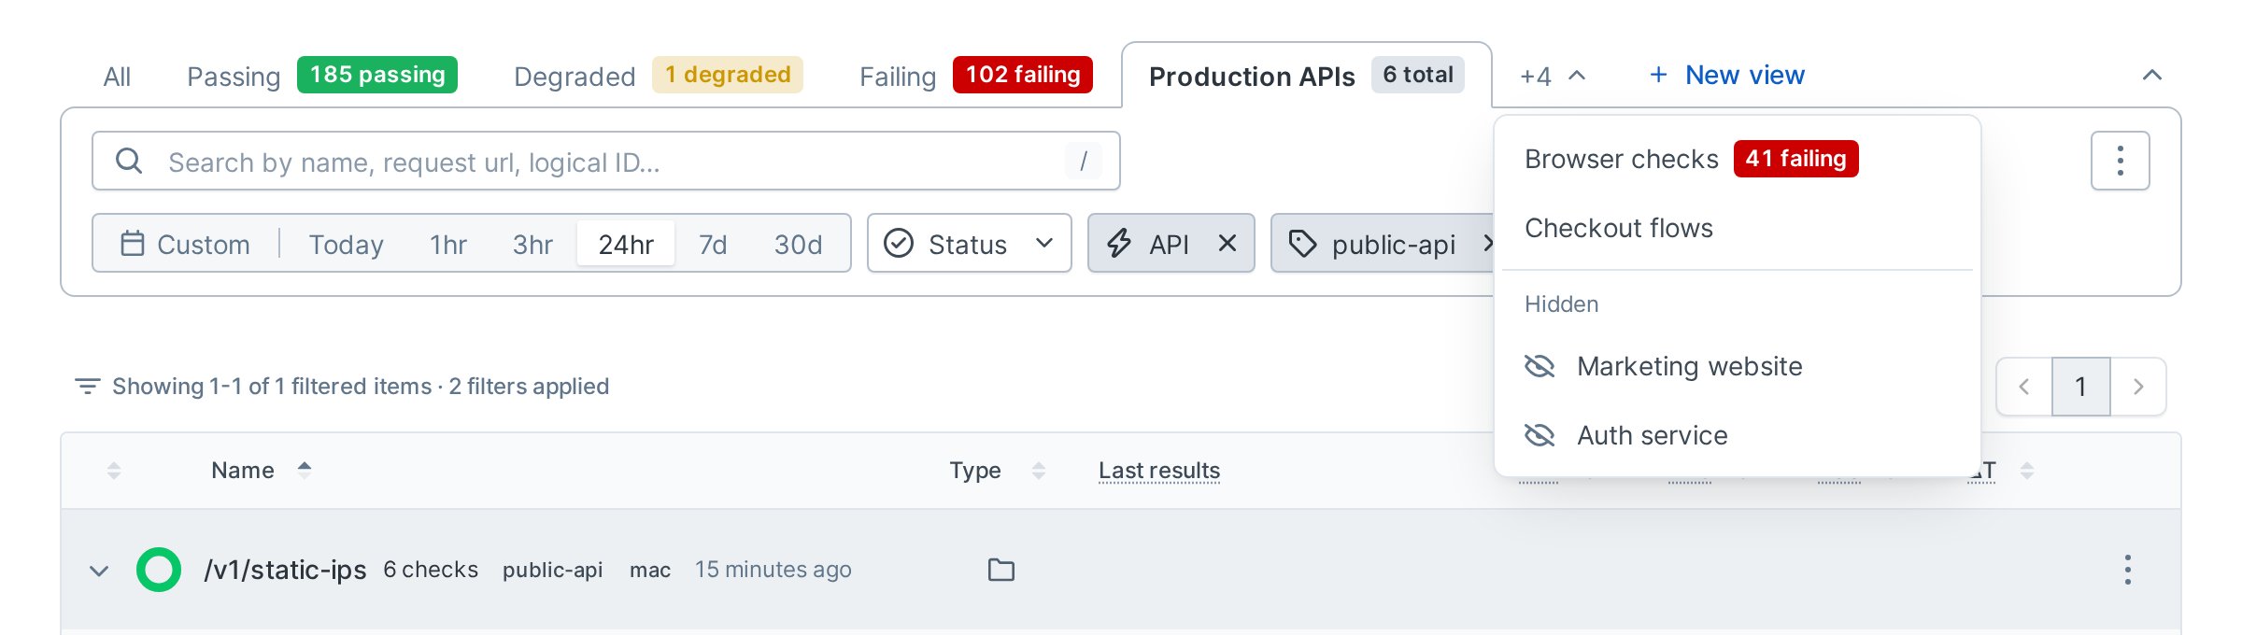Switch to the All tab

click(x=117, y=77)
